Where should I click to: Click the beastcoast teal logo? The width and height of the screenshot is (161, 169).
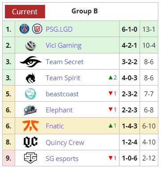pyautogui.click(x=30, y=94)
